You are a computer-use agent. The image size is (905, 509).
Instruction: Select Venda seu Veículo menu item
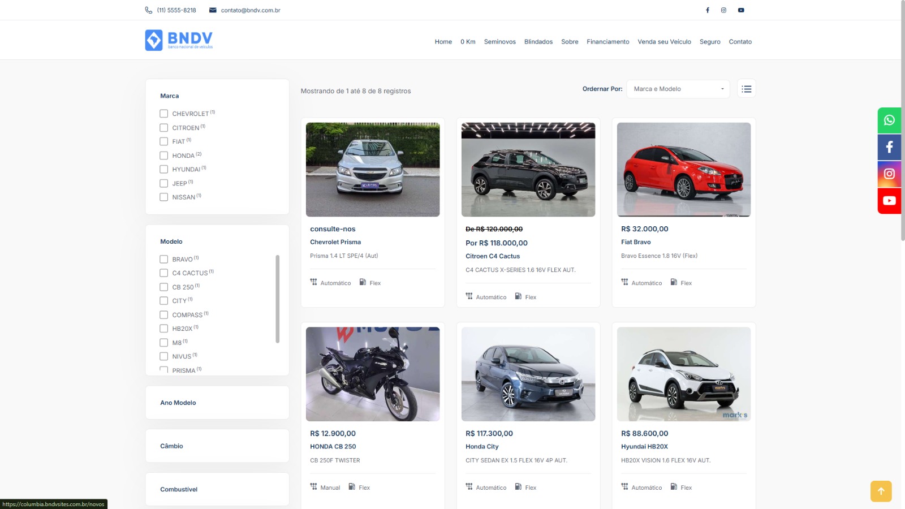[665, 42]
